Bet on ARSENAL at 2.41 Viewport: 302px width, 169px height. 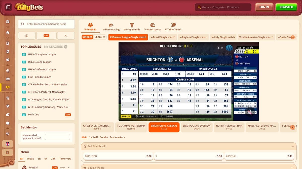[259, 156]
